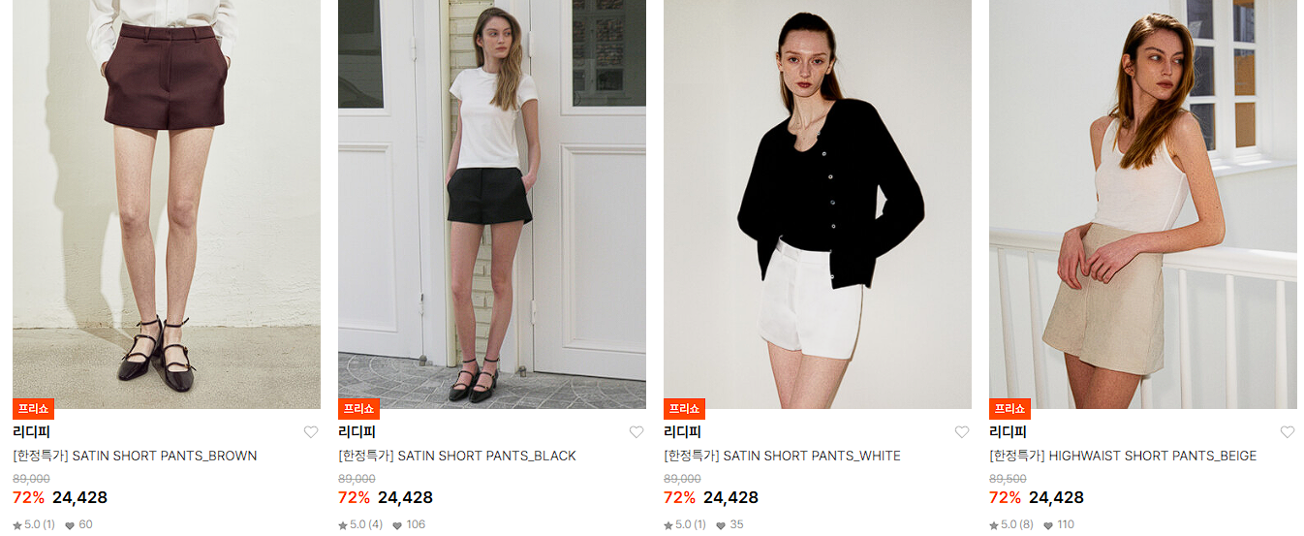Open HIGHWAIST SHORT PANTS_BEIGE product title
1304x536 pixels.
click(1123, 456)
